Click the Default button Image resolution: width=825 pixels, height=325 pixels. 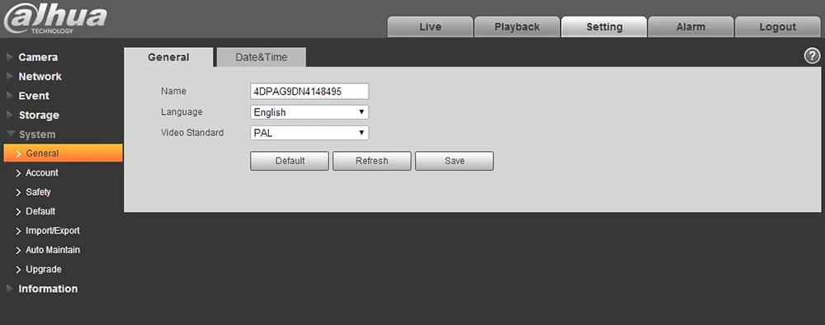tap(290, 161)
